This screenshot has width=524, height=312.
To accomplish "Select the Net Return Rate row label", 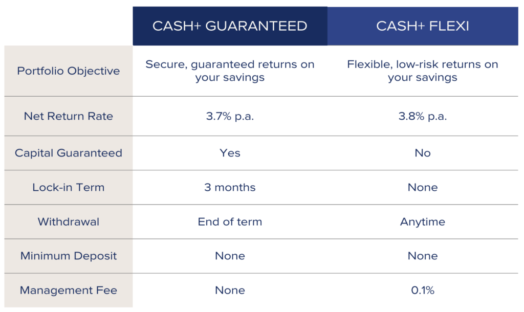I will pyautogui.click(x=69, y=116).
